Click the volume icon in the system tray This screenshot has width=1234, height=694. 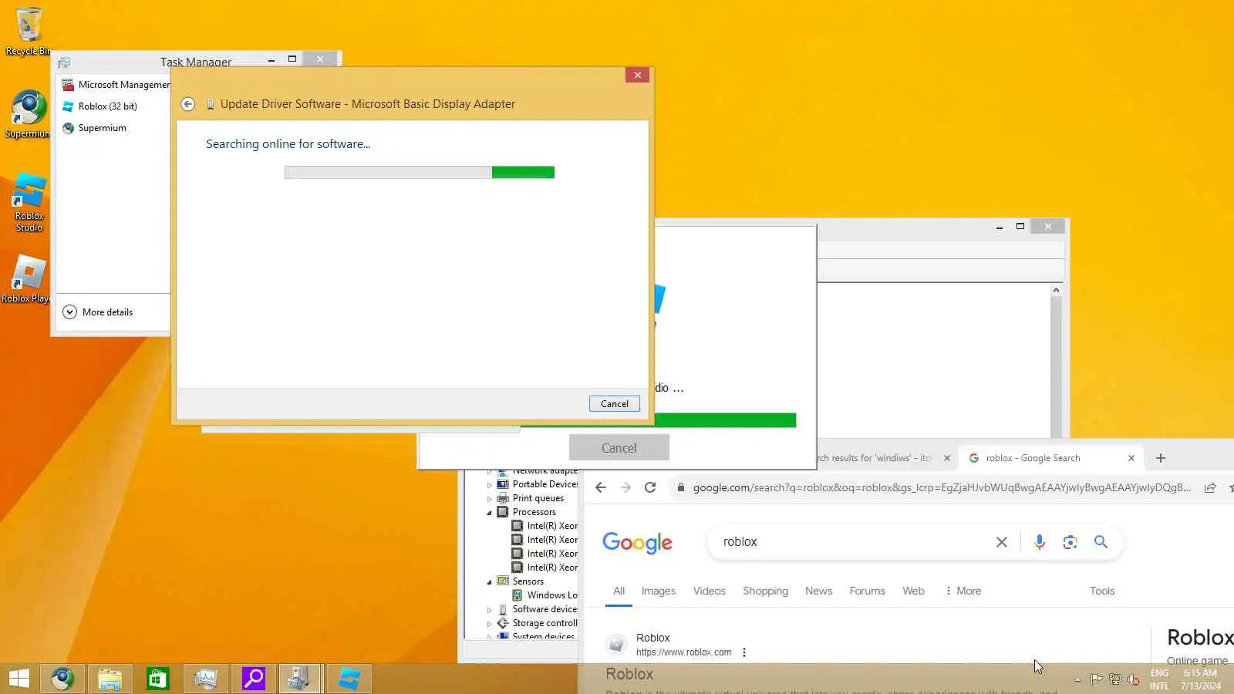click(1133, 679)
